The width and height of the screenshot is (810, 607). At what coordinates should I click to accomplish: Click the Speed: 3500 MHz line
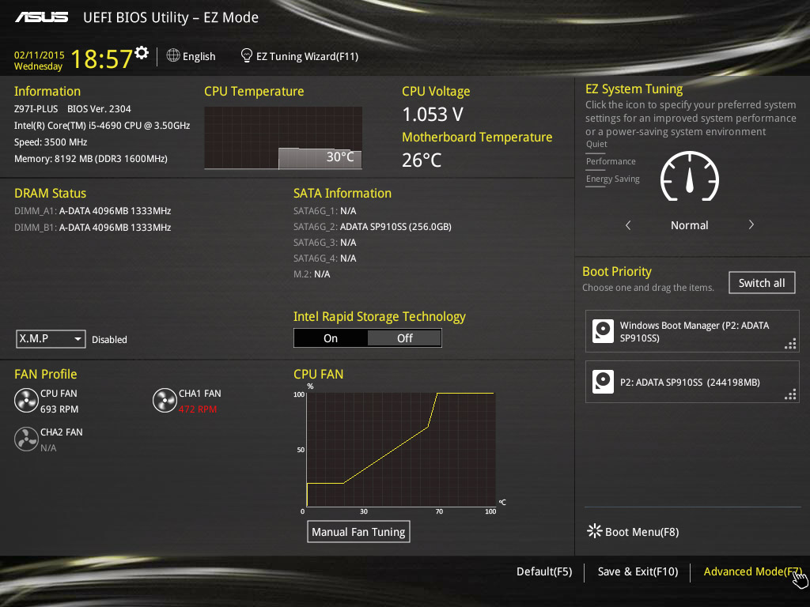click(51, 142)
